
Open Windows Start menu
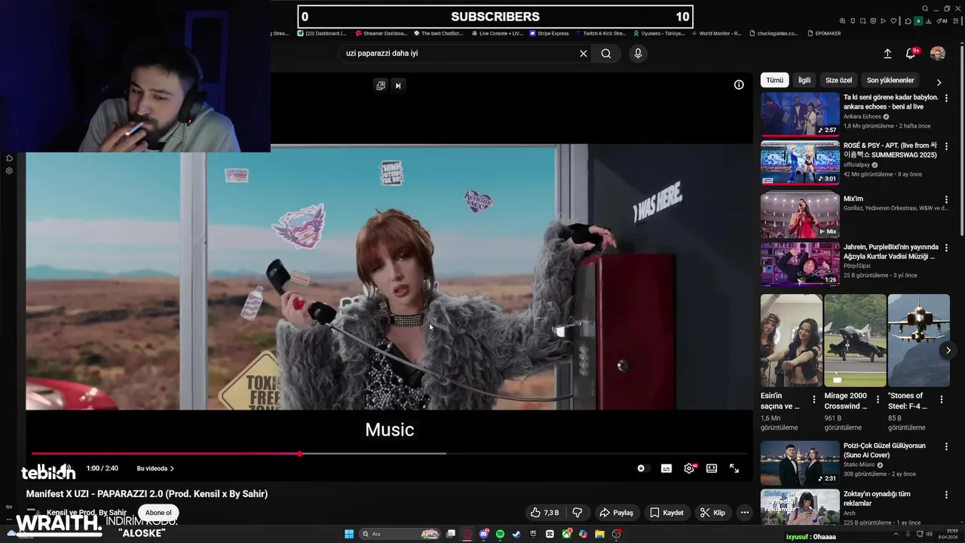point(349,534)
